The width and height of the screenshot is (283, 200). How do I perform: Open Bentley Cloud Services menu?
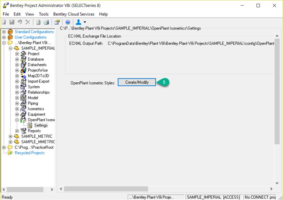74,14
